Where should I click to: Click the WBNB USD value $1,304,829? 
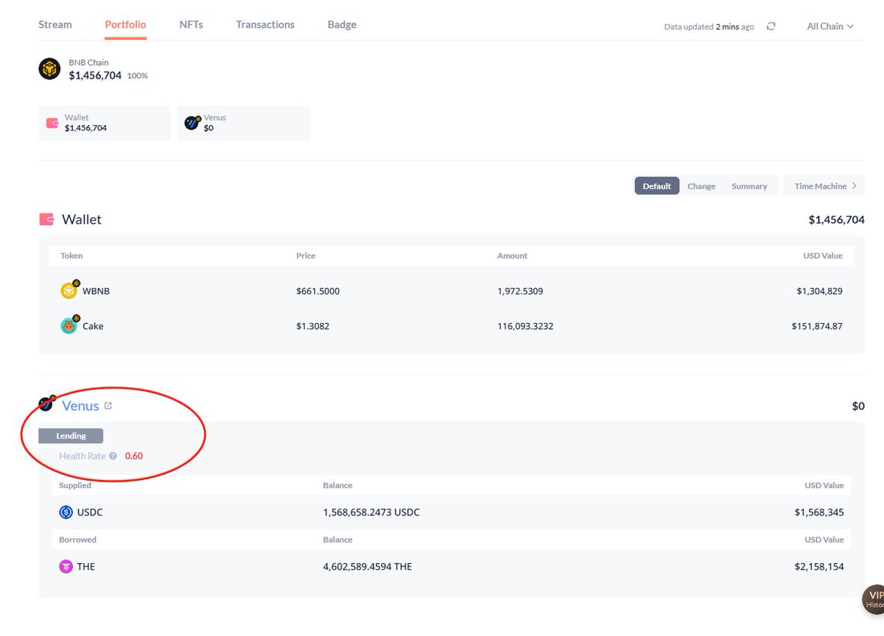(x=820, y=291)
